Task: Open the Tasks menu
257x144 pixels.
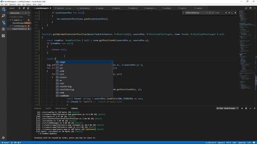Action: click(35, 4)
